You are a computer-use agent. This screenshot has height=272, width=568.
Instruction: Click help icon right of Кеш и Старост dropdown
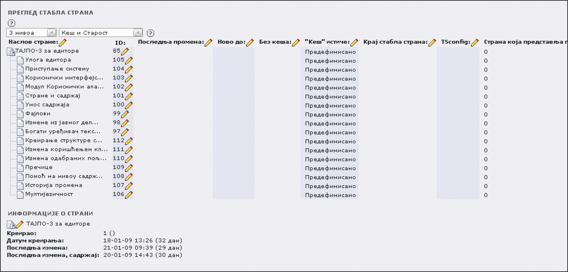pos(151,33)
